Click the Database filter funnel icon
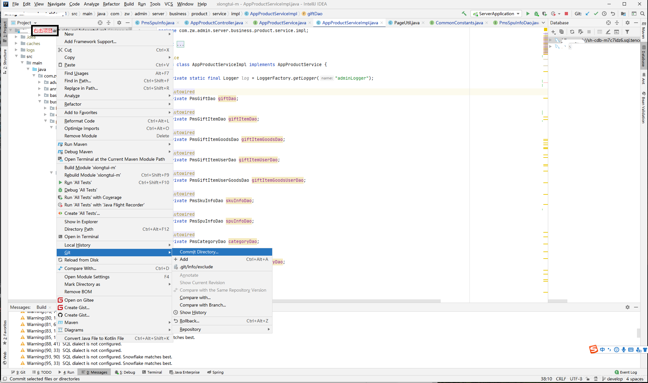The height and width of the screenshot is (383, 648). pyautogui.click(x=627, y=32)
